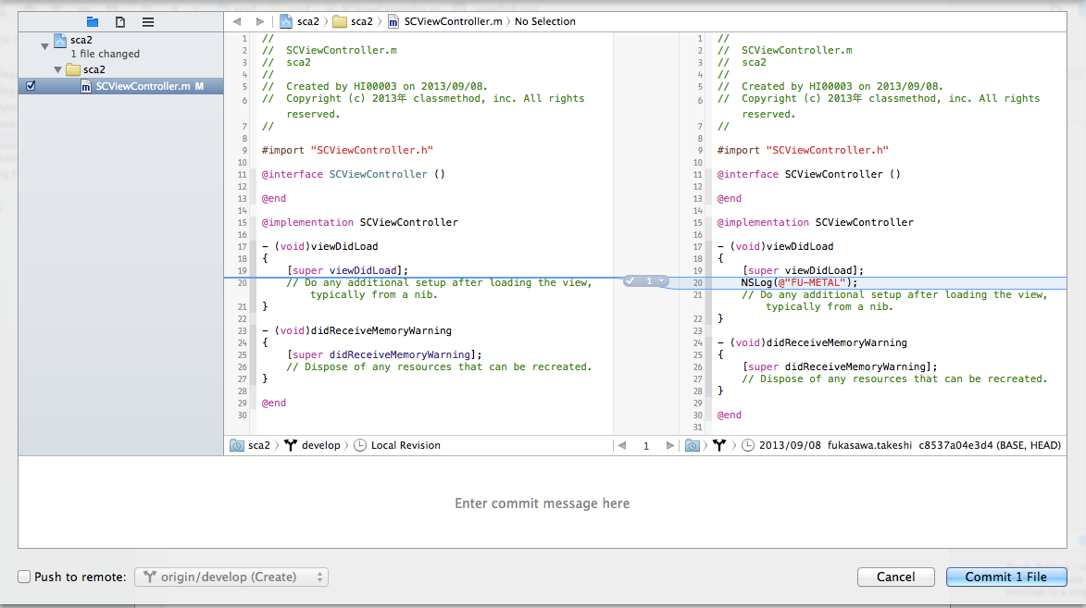Select revision c8537a04e3d4 BASE HEAD

910,445
